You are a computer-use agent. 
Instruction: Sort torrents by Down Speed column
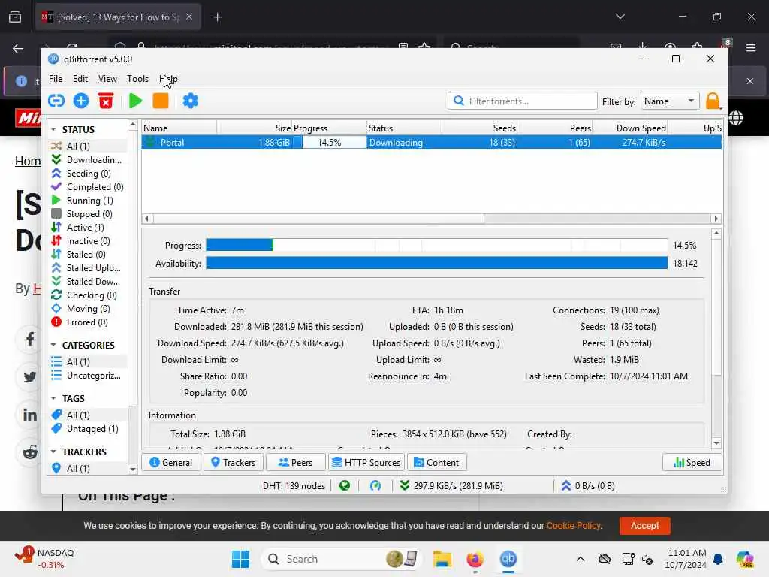[630, 128]
